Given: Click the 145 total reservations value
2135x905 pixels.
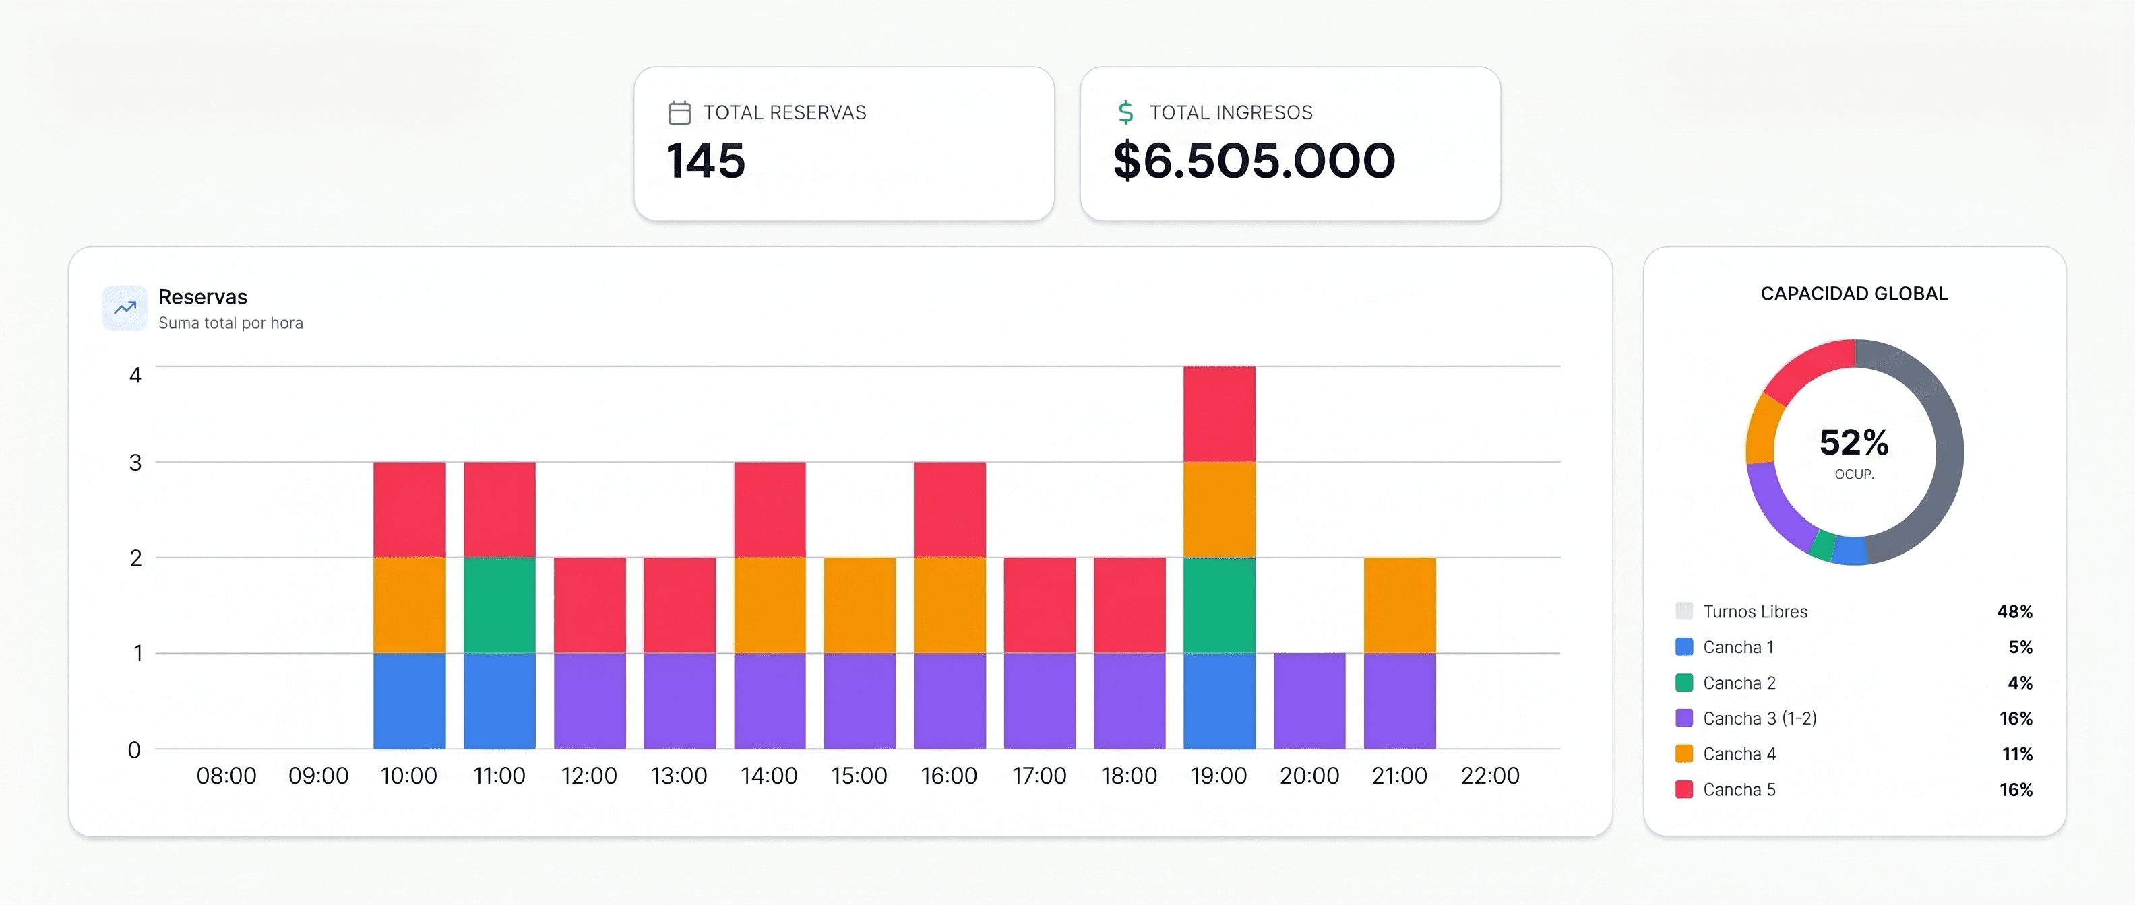Looking at the screenshot, I should coord(706,161).
